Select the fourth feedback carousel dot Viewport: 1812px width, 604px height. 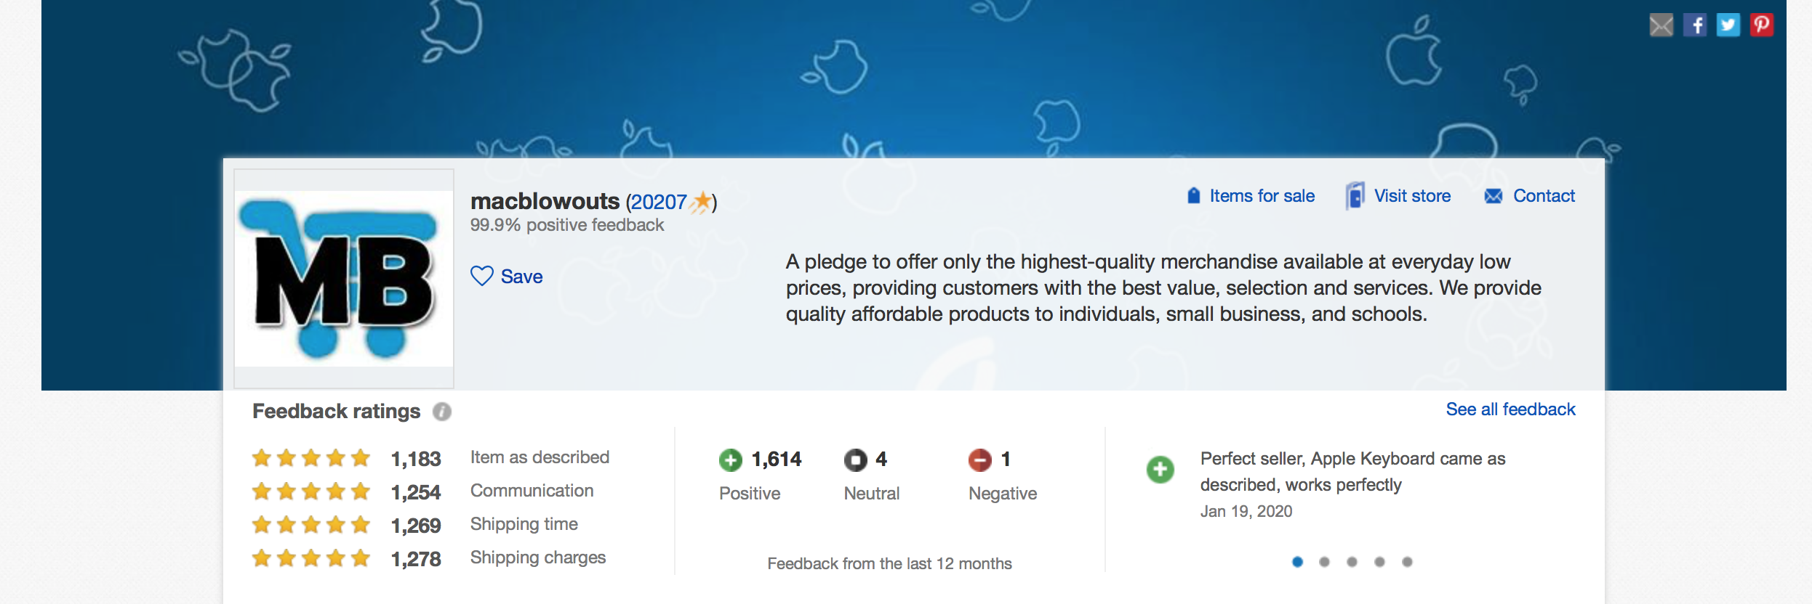pos(1379,562)
